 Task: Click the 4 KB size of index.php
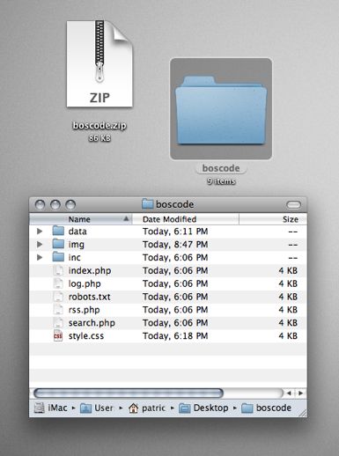[x=288, y=270]
